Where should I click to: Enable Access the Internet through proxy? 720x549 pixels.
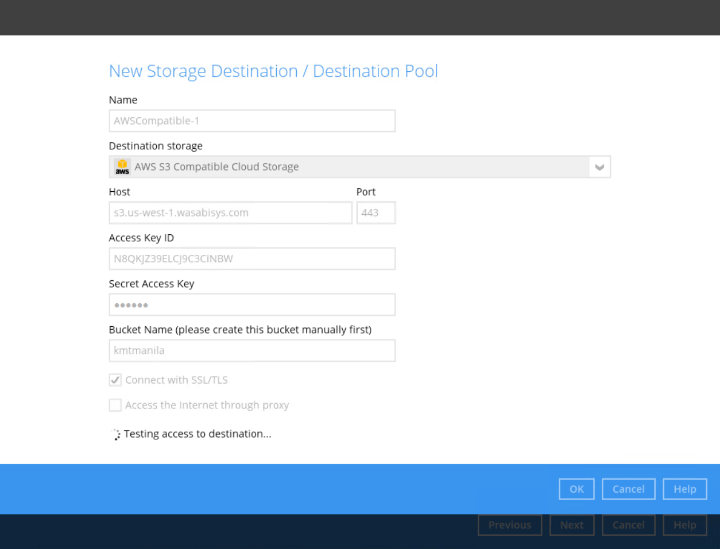pyautogui.click(x=115, y=405)
